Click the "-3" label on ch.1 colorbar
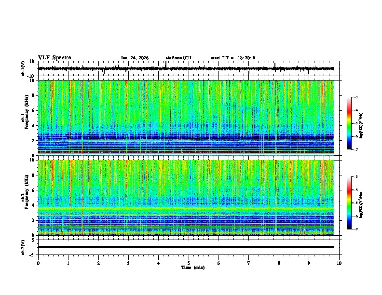This screenshot has width=382, height=295. 355,97
